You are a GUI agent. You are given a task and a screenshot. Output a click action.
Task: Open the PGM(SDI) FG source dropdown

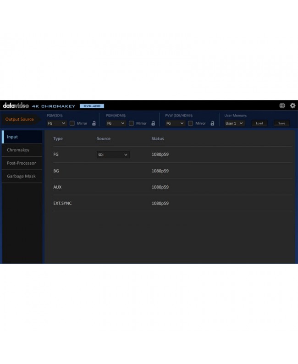click(x=57, y=123)
